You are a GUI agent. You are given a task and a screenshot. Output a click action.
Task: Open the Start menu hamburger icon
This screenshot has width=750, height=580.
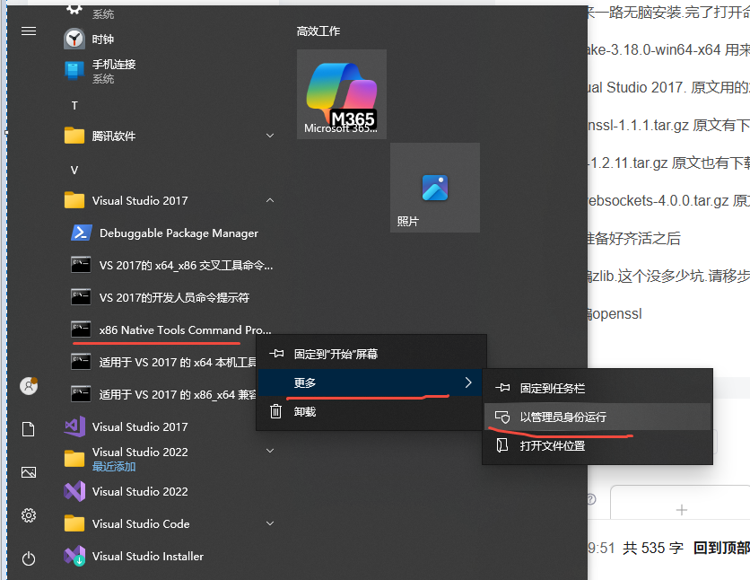[x=29, y=31]
